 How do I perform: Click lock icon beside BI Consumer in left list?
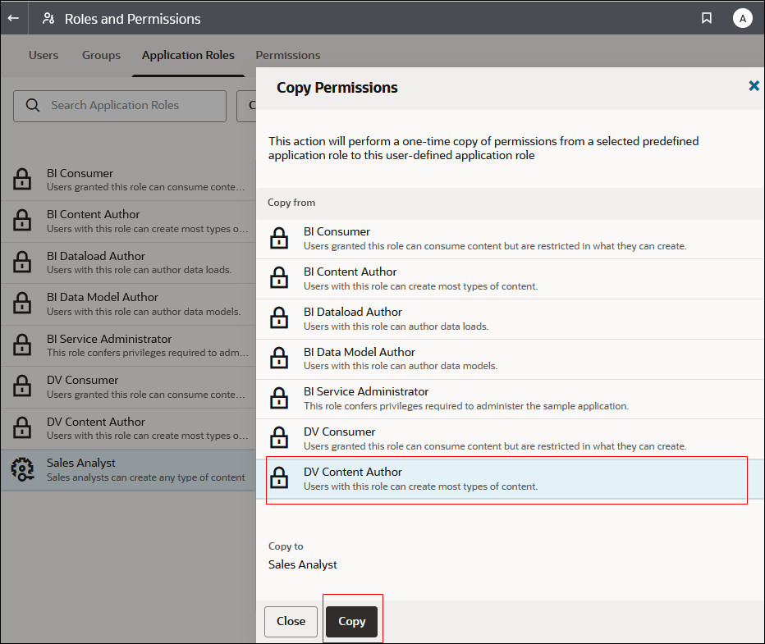click(22, 180)
